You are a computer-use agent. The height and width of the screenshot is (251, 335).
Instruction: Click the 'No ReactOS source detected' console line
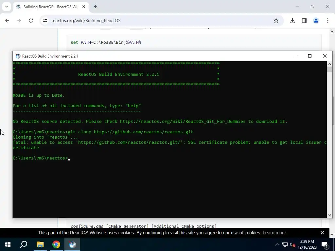(150, 122)
